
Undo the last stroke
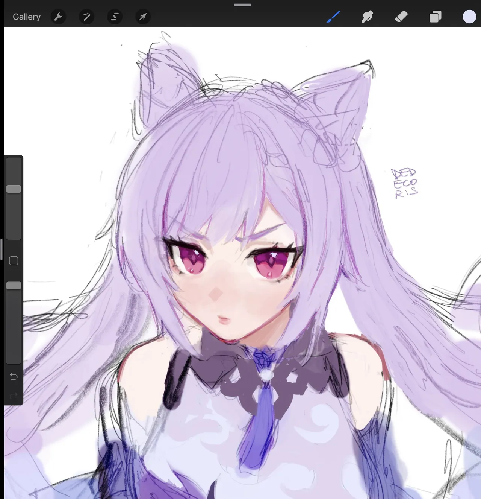click(x=14, y=376)
